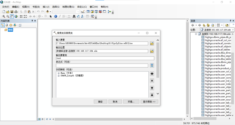Browse for 输入要素 with folder button
Viewport: 235px width, 125px height.
point(152,44)
